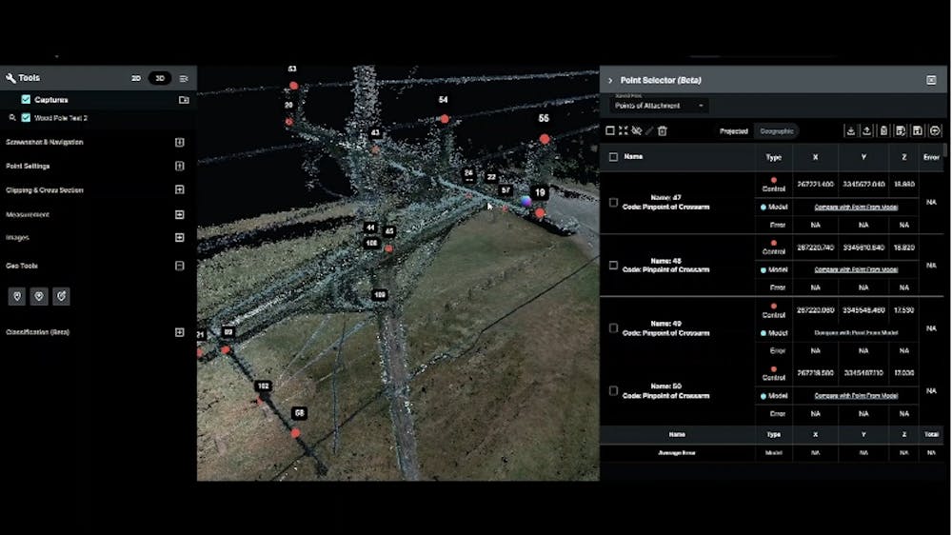Select Geographic coordinates

click(777, 131)
